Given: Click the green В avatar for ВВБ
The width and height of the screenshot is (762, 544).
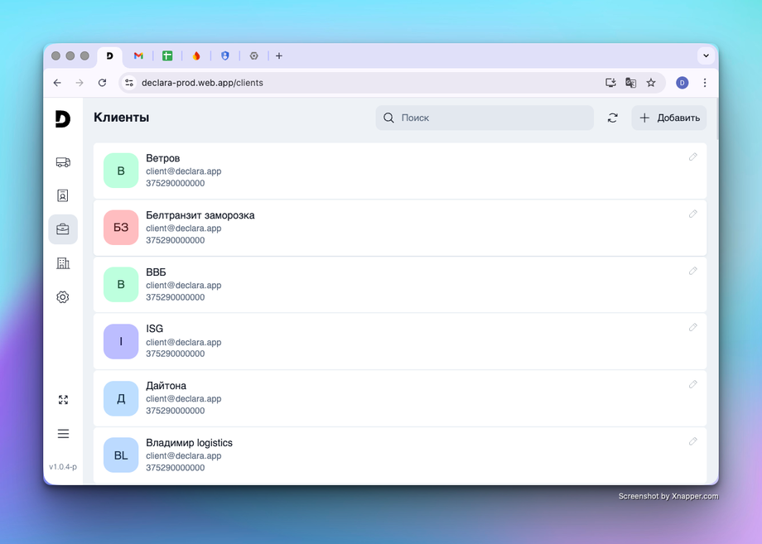Looking at the screenshot, I should point(121,284).
